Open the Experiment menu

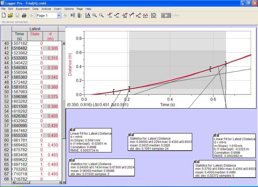23,9
